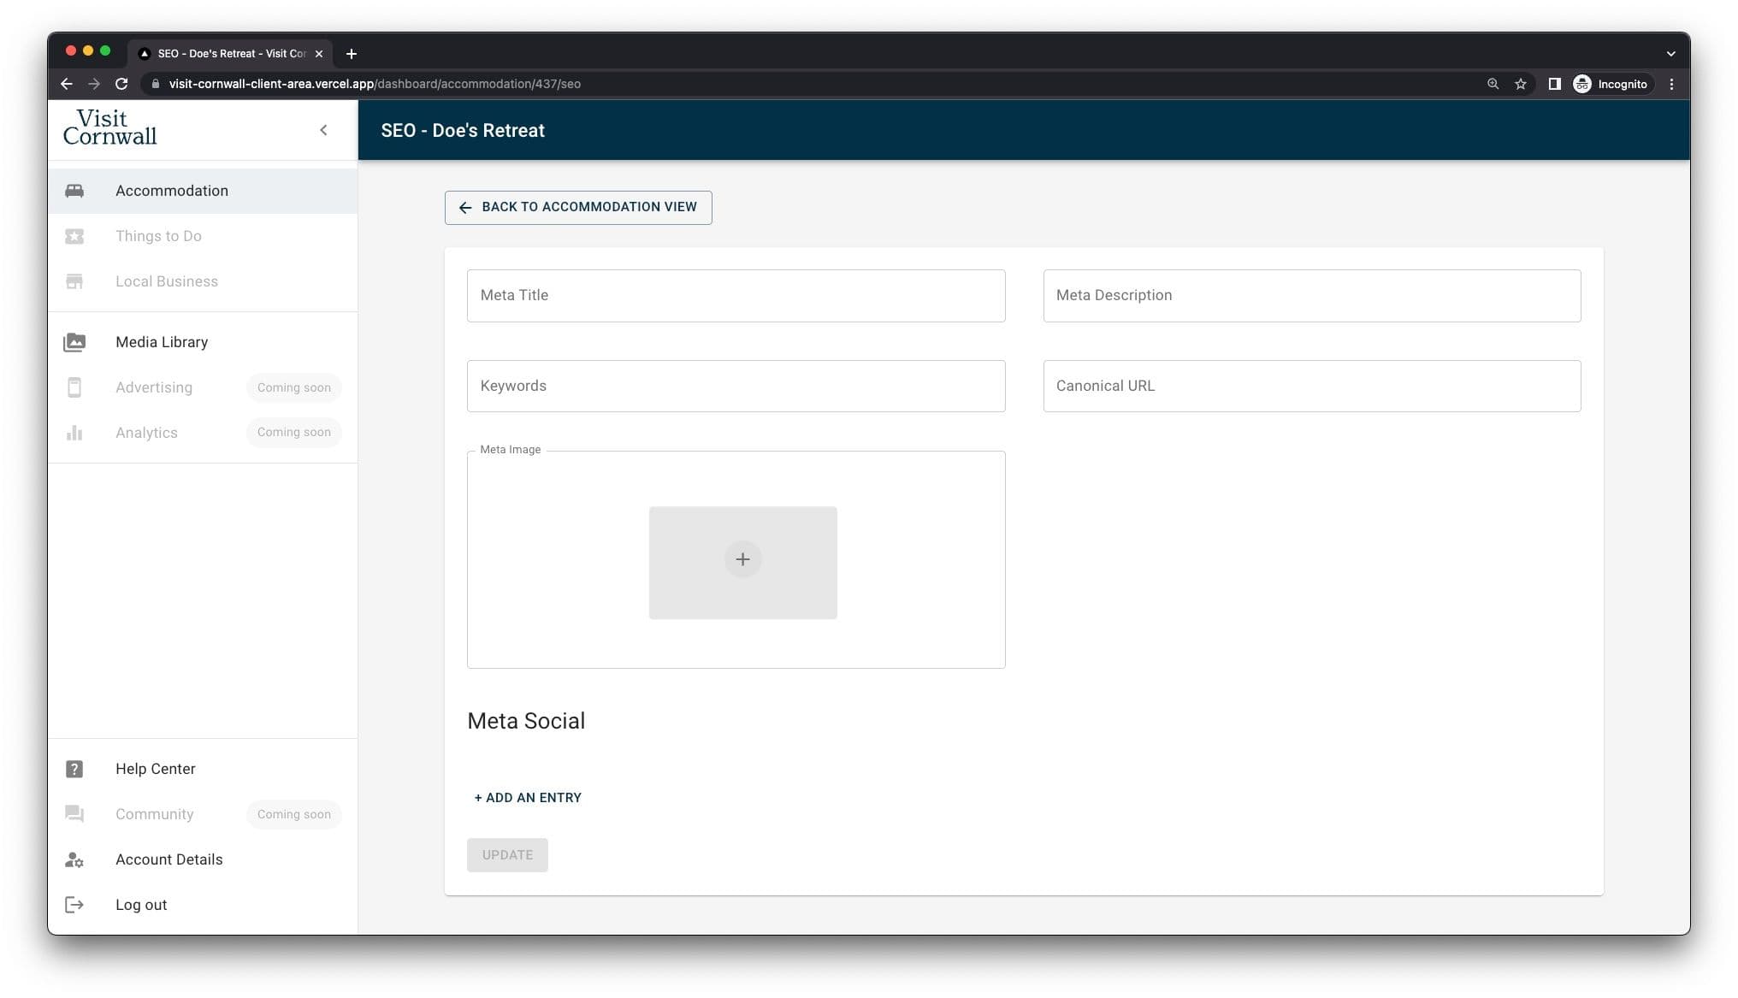The image size is (1738, 998).
Task: Click the Help Center question mark icon
Action: tap(74, 769)
